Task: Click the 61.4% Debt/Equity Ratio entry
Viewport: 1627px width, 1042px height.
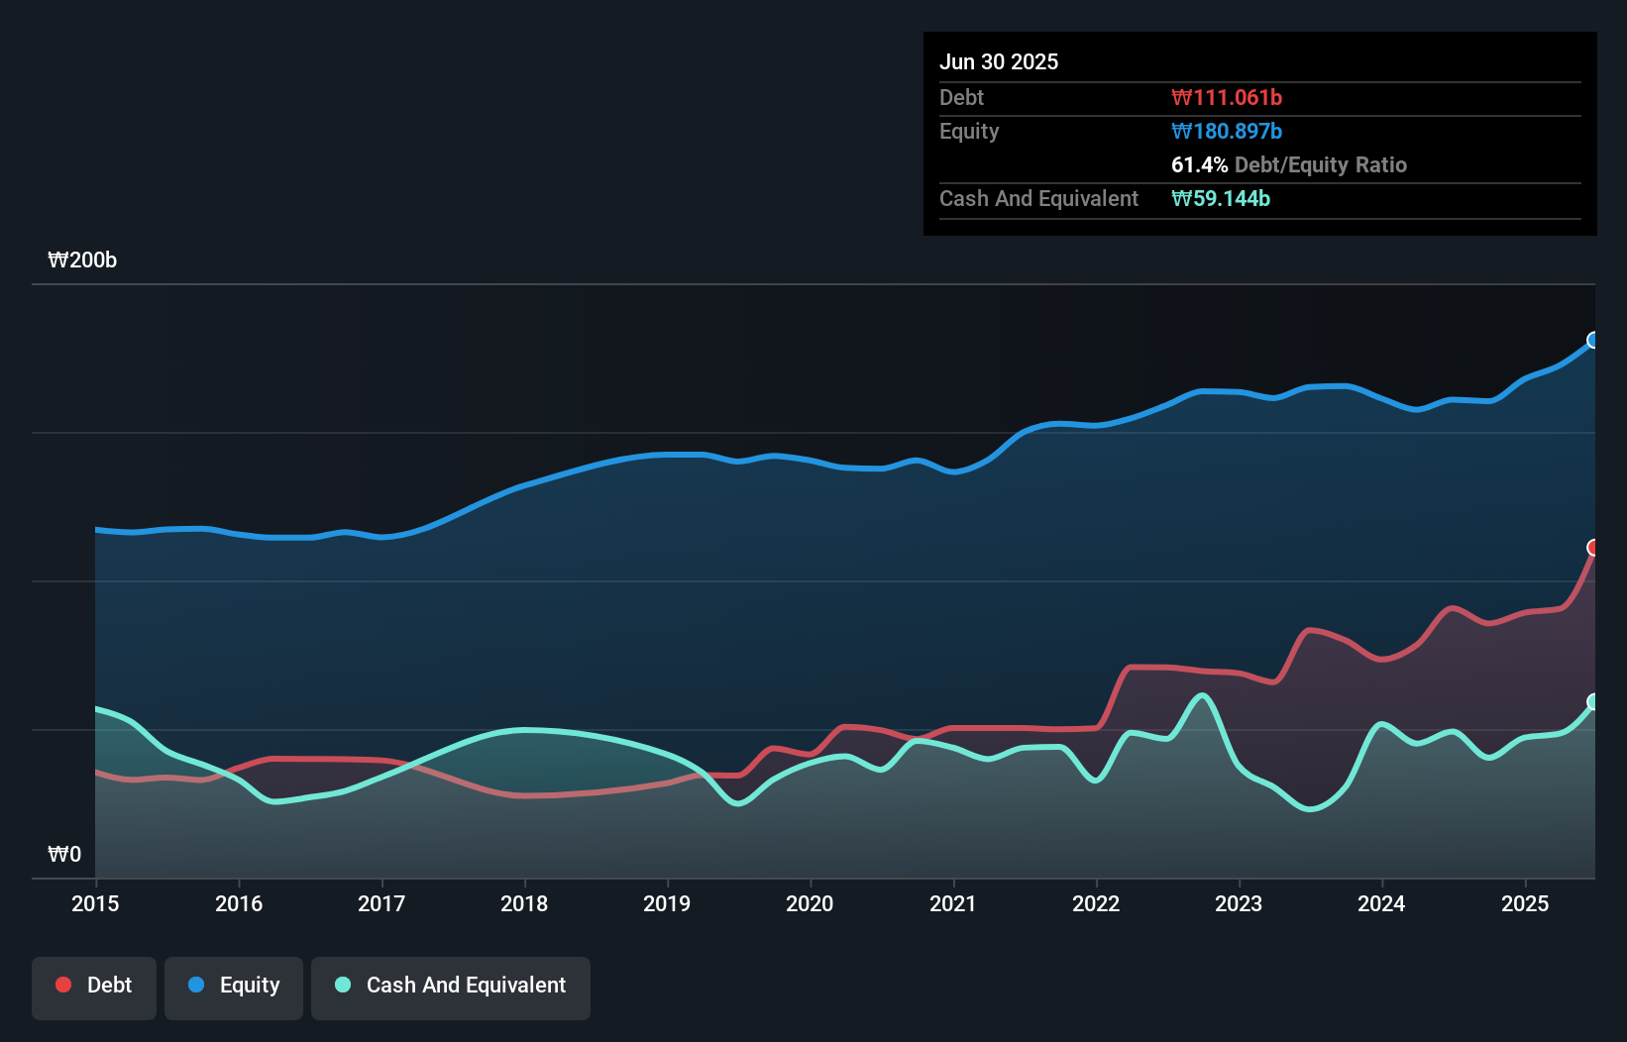Action: point(1288,164)
